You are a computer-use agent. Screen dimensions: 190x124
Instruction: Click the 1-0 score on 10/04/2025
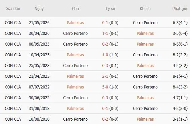(x=105, y=55)
